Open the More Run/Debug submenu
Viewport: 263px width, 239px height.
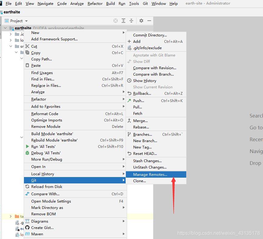[75, 159]
